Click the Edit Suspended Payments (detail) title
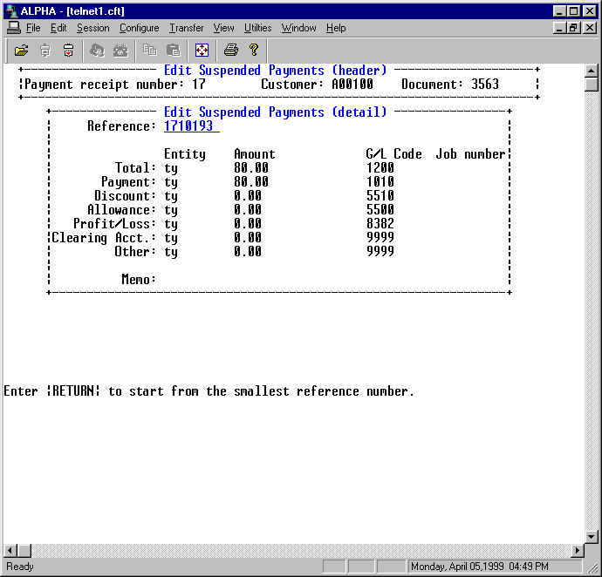The width and height of the screenshot is (602, 577). pos(276,112)
